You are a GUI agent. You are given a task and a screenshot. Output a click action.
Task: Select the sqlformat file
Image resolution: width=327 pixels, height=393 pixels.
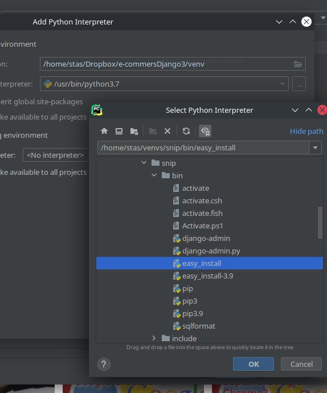click(210, 326)
